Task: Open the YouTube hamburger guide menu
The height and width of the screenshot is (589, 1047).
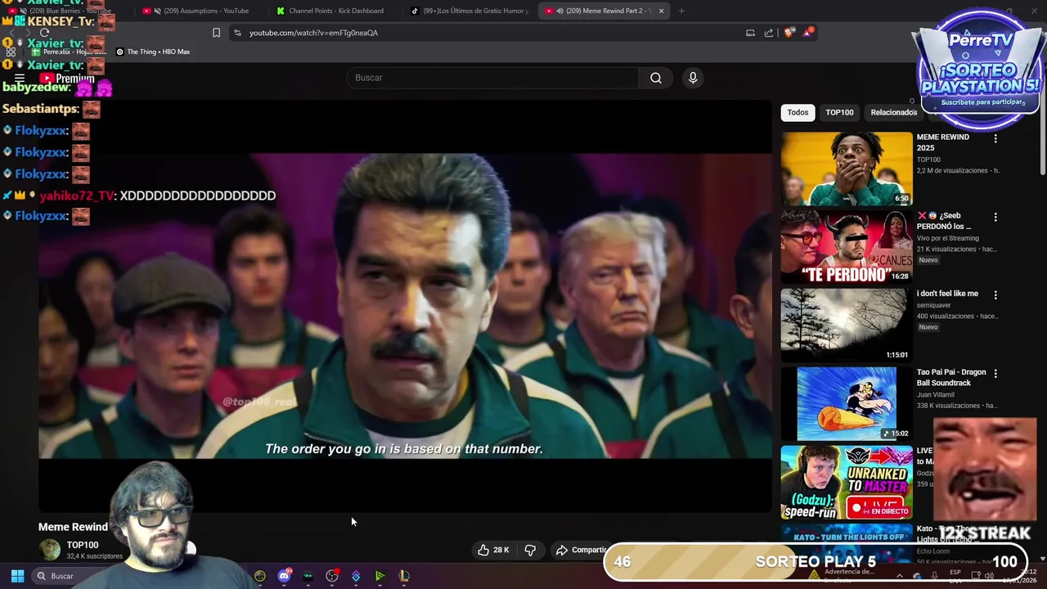Action: 20,79
